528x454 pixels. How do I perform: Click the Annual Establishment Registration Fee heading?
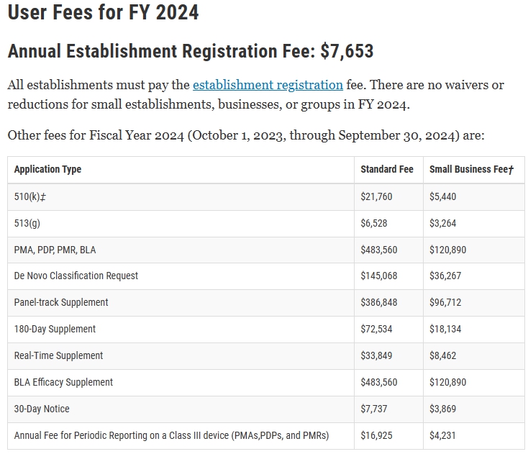point(191,51)
